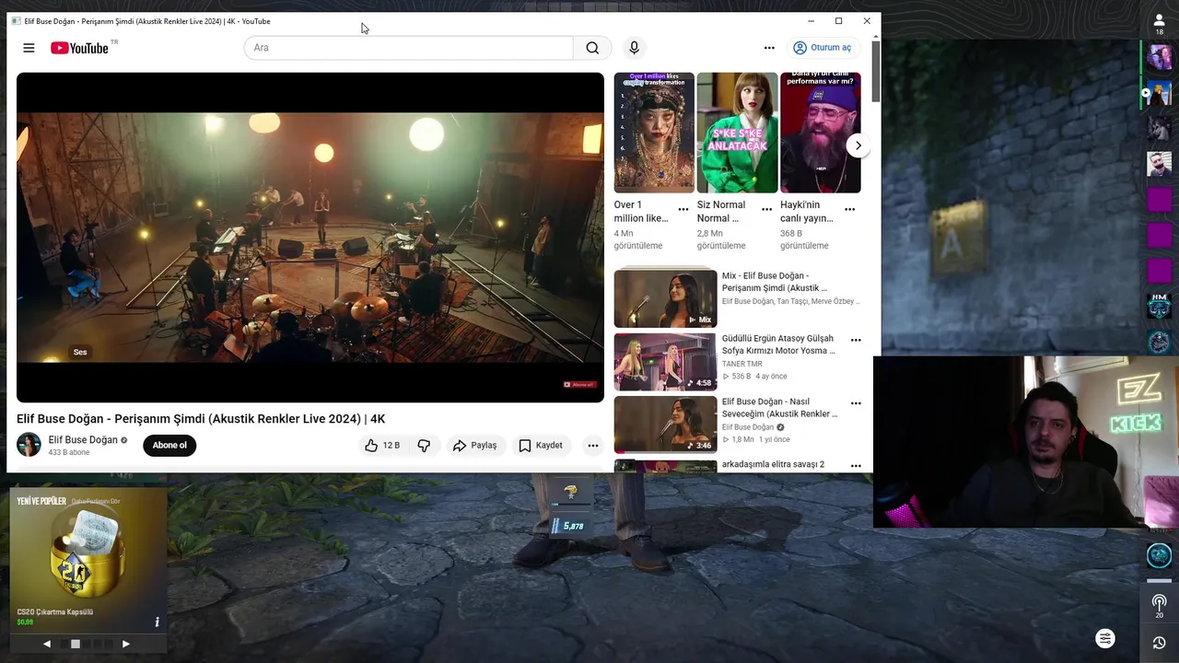The image size is (1179, 663).
Task: Select the highlighted carousel page indicator
Action: coord(76,645)
